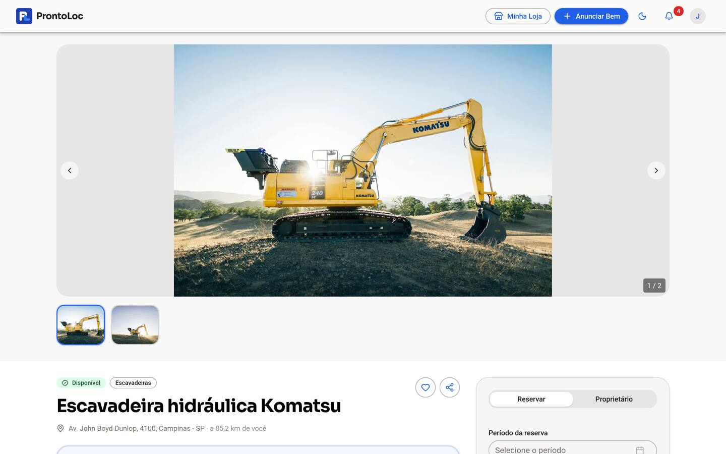Image resolution: width=726 pixels, height=454 pixels.
Task: Click the Escavadeira hidráulica Komatsu title
Action: click(199, 406)
